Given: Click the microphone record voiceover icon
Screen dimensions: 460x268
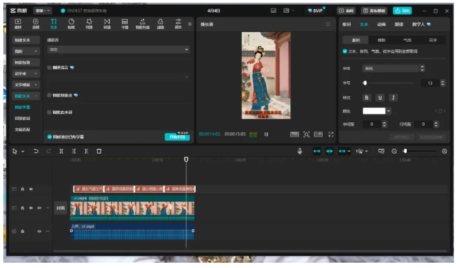Looking at the screenshot, I should point(300,151).
